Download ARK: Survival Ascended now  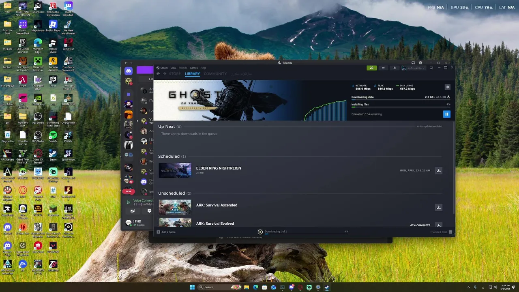click(x=438, y=207)
